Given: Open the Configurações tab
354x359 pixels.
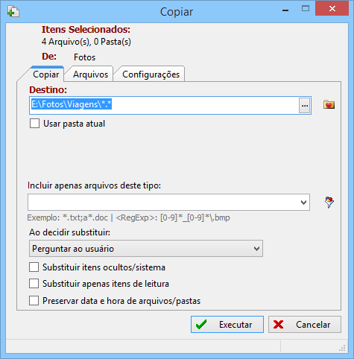Looking at the screenshot, I should click(x=151, y=74).
